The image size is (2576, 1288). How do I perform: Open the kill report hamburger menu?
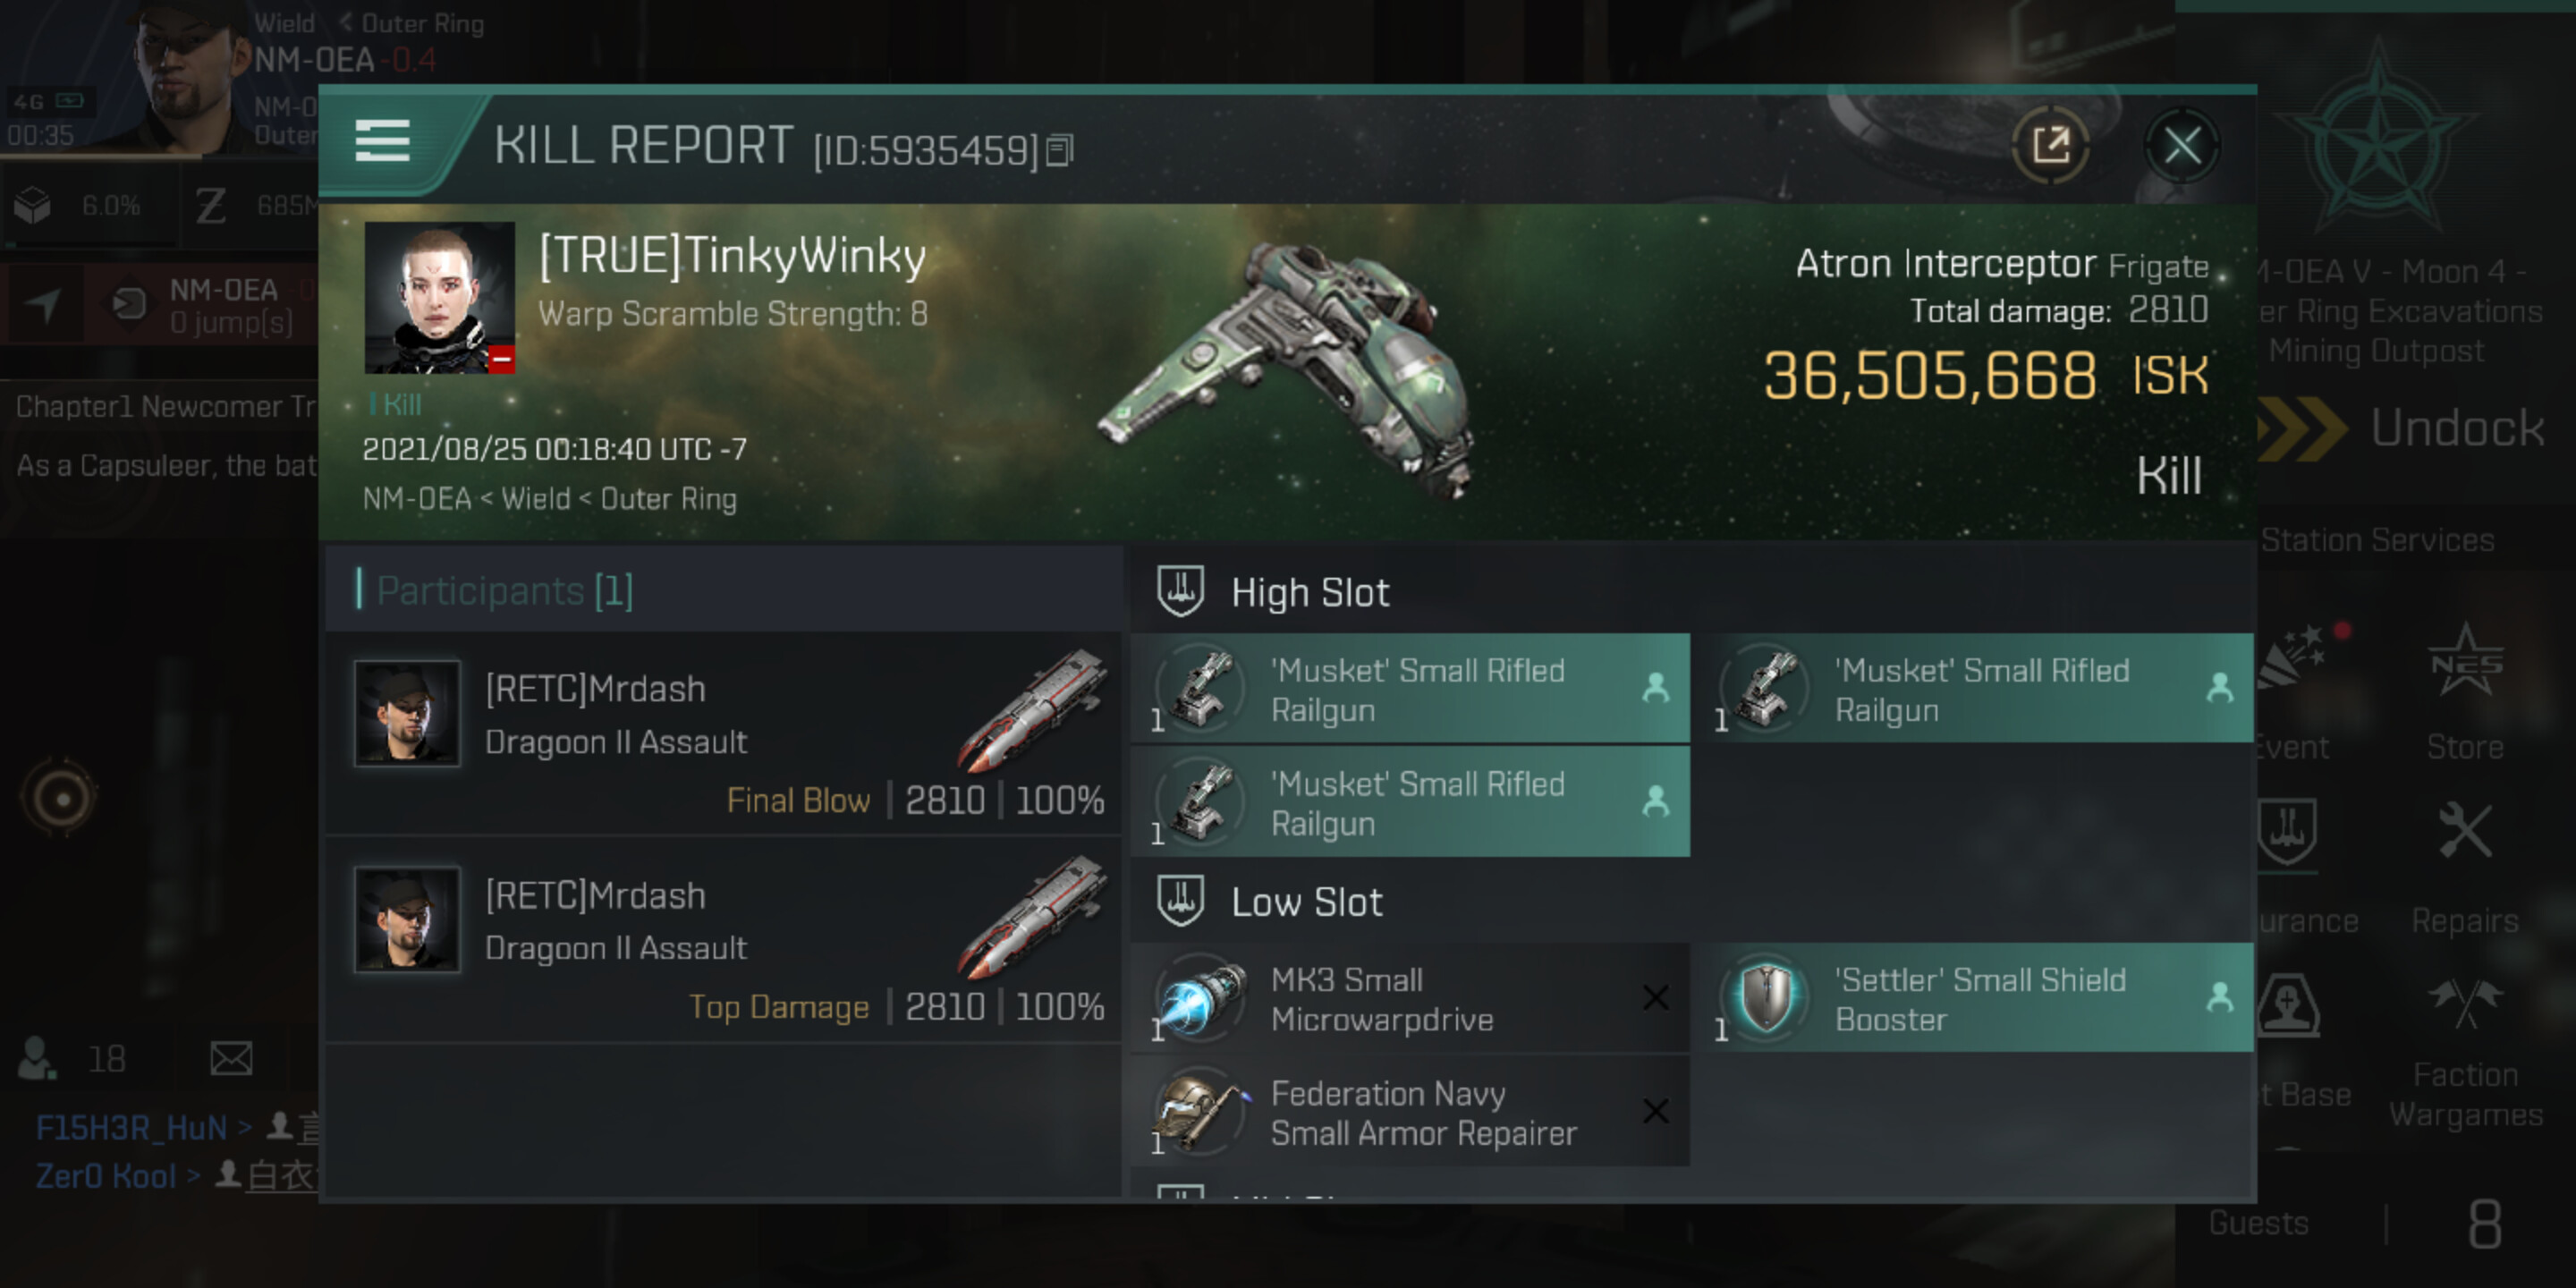coord(382,141)
